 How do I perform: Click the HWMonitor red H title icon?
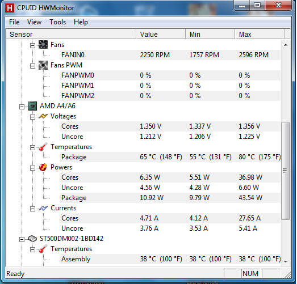click(10, 8)
